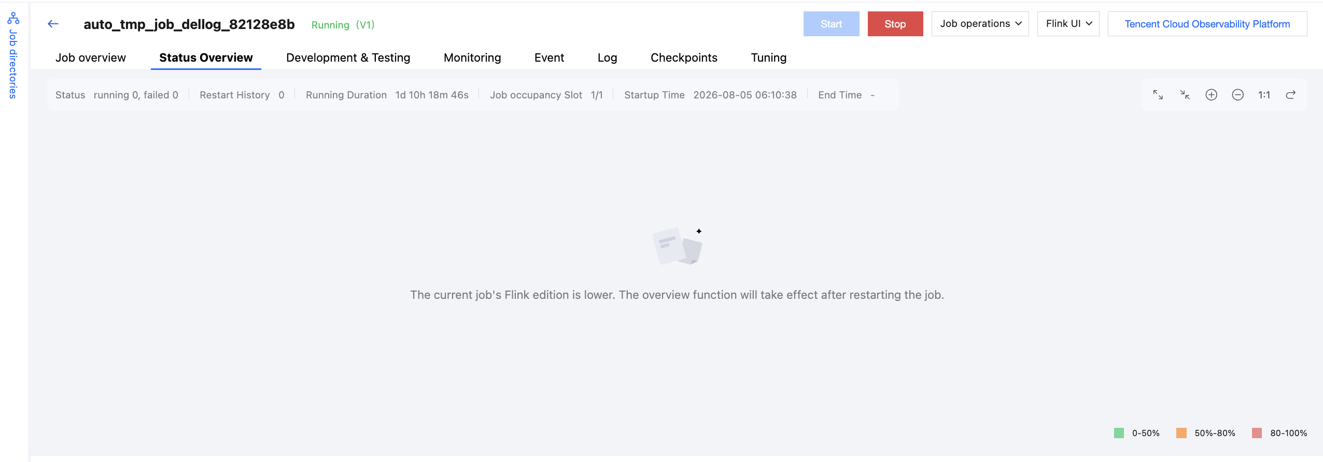Stop the running job
The height and width of the screenshot is (462, 1323).
click(x=895, y=24)
